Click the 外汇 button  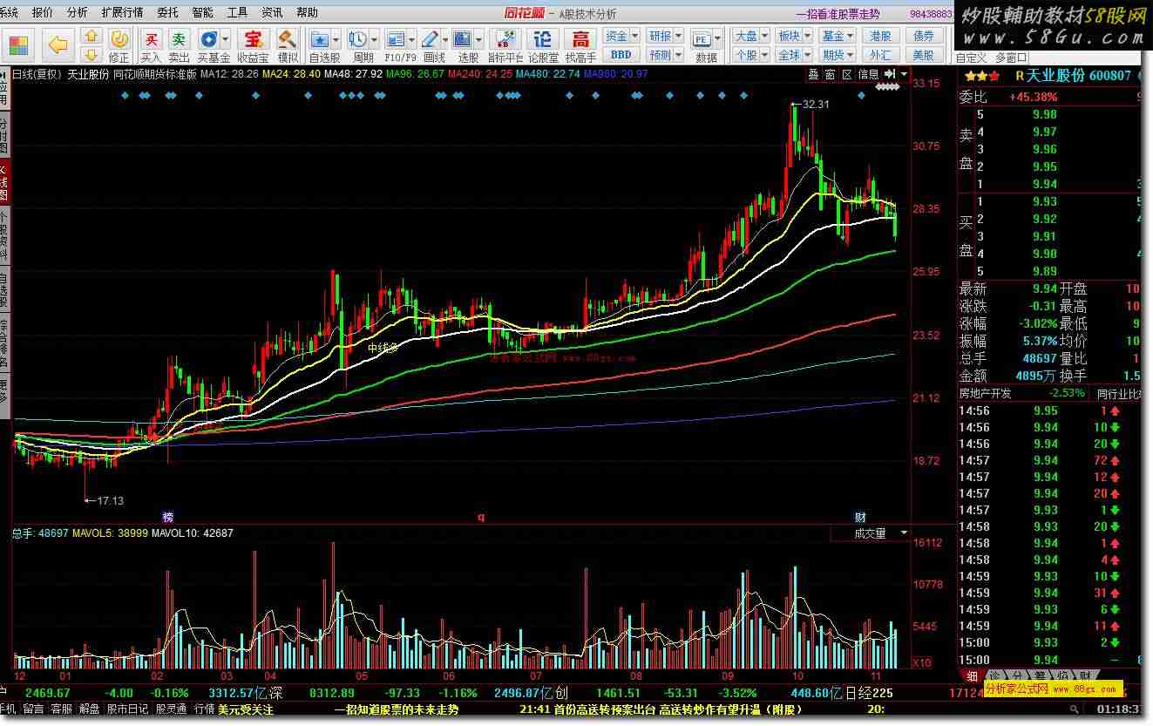[x=880, y=55]
